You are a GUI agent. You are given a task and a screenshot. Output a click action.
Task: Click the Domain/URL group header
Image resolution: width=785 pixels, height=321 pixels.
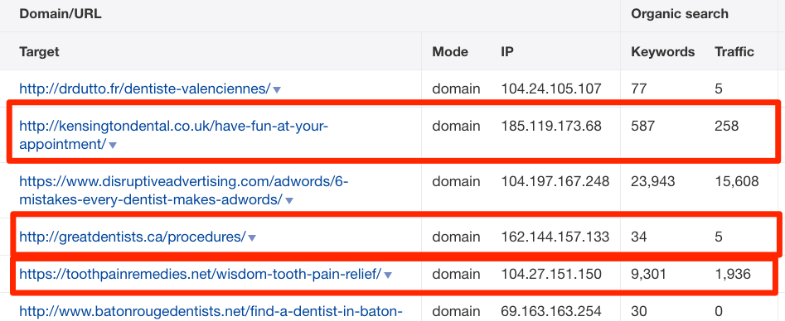[x=60, y=14]
